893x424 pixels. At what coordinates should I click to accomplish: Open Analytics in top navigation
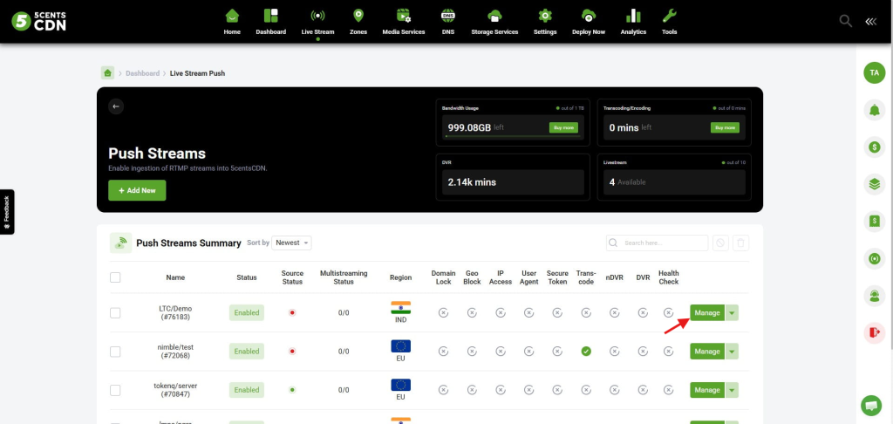click(x=633, y=22)
